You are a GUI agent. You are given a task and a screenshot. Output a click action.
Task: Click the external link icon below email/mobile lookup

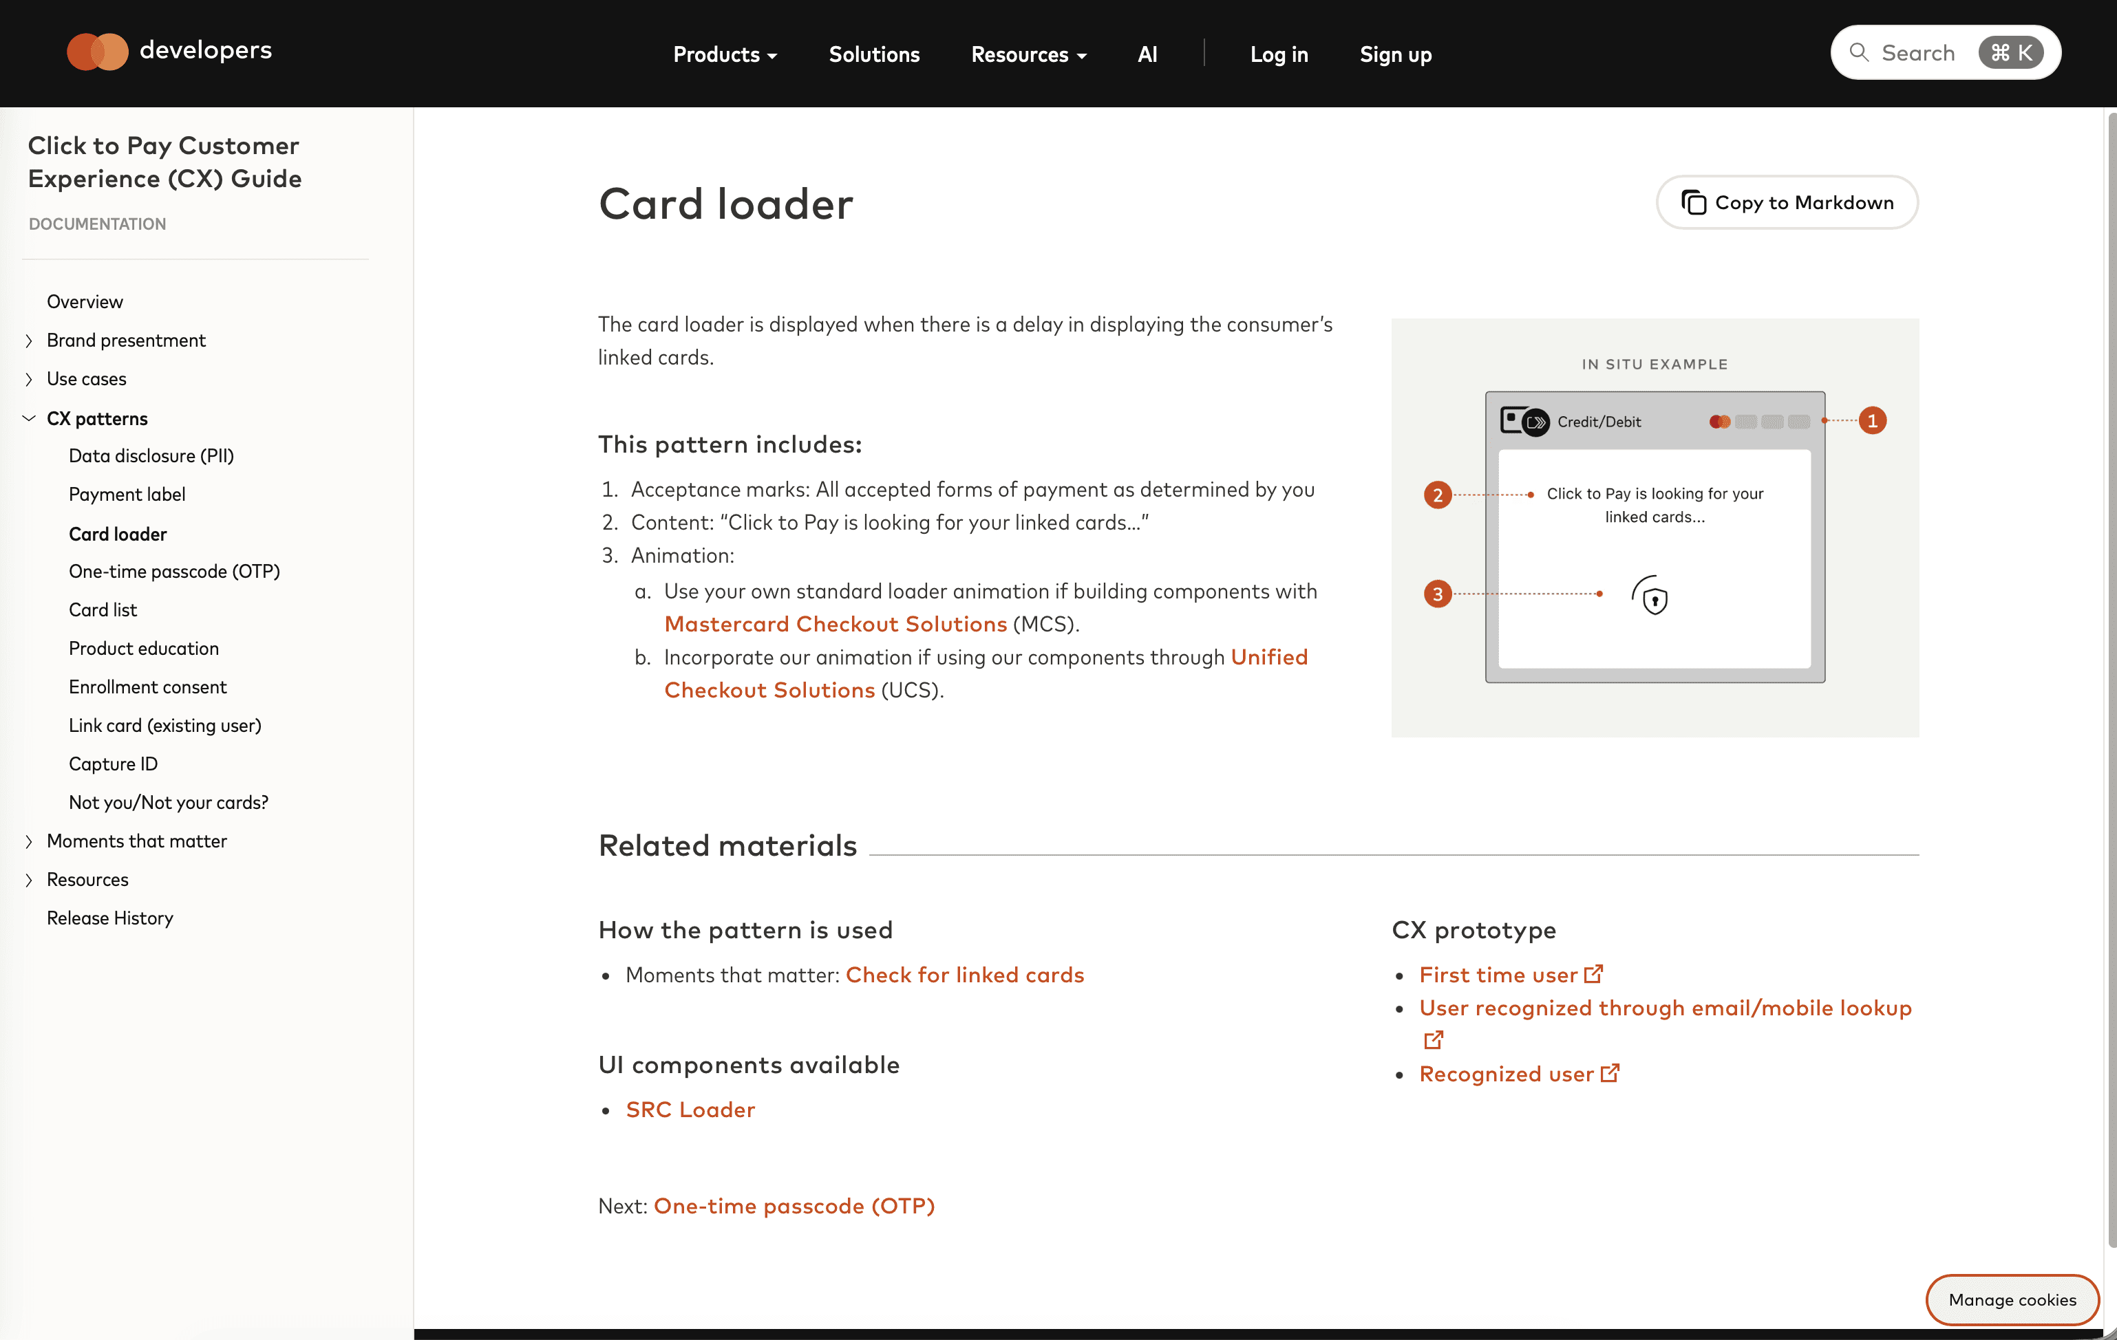(1433, 1040)
